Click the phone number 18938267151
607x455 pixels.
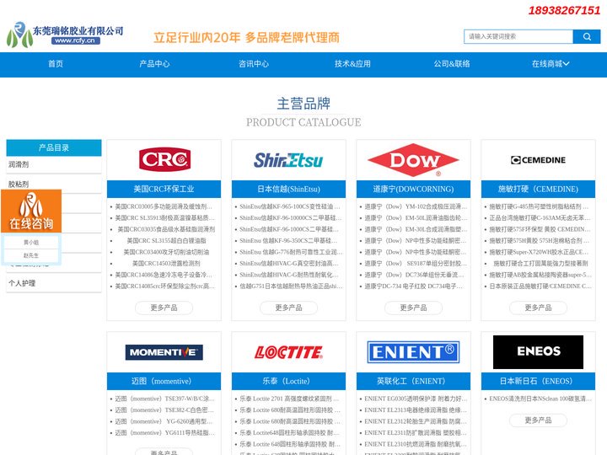(564, 10)
